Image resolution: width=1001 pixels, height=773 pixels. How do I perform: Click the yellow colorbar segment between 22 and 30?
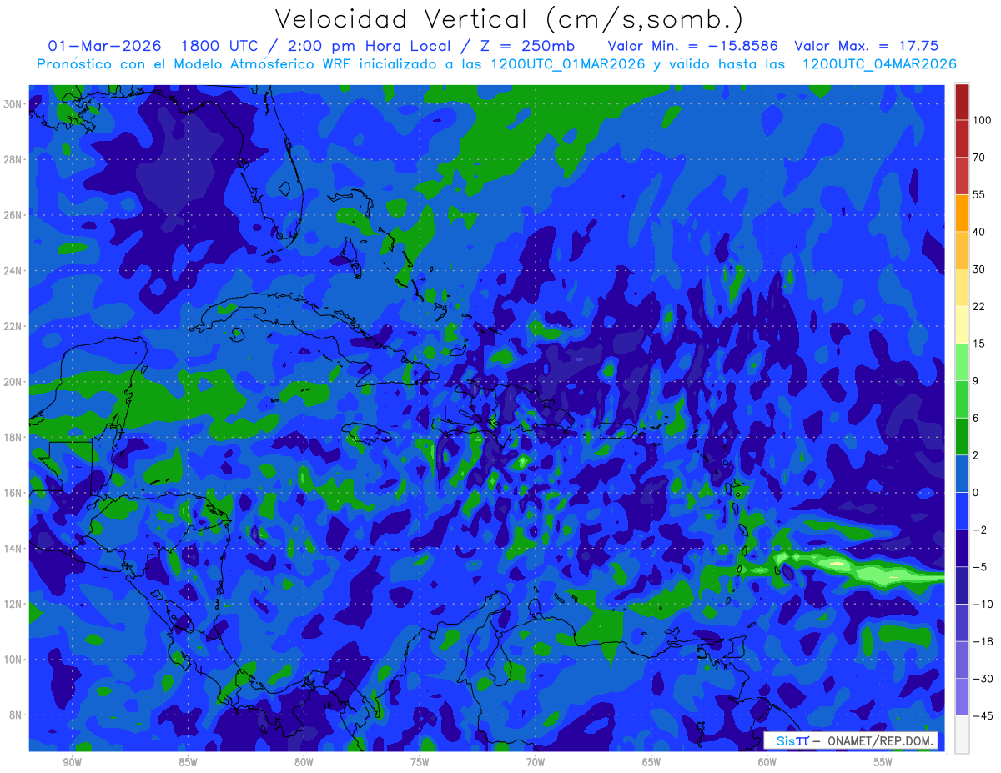point(962,287)
